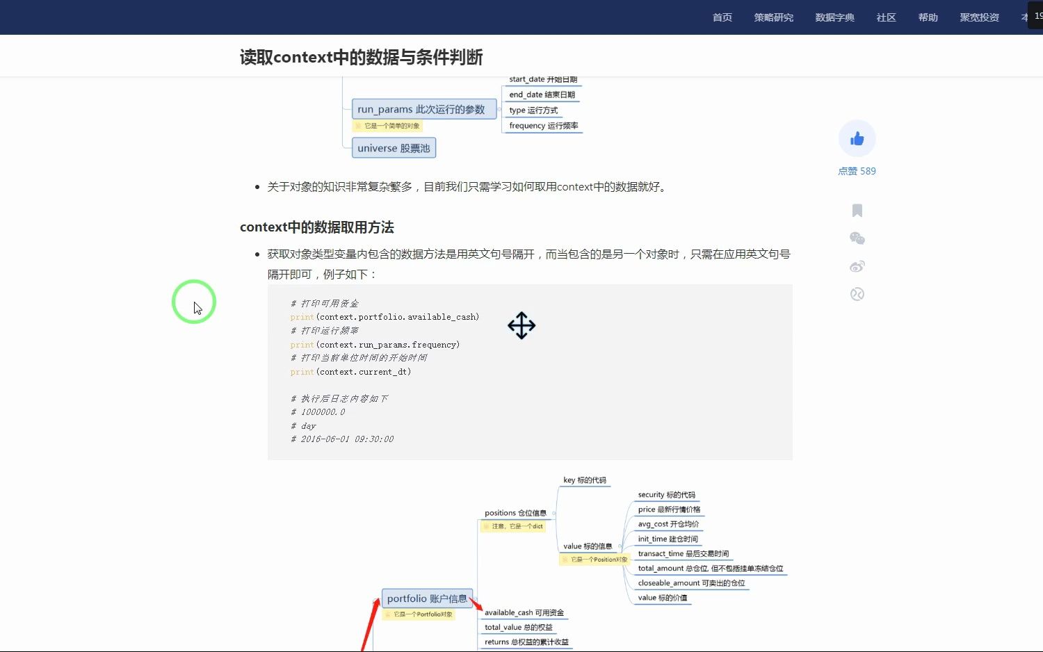Click the transact_time 最后交易时间 node
The width and height of the screenshot is (1043, 652).
click(684, 554)
